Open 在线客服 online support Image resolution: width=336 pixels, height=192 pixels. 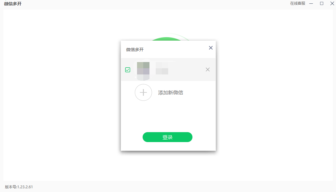point(298,3)
